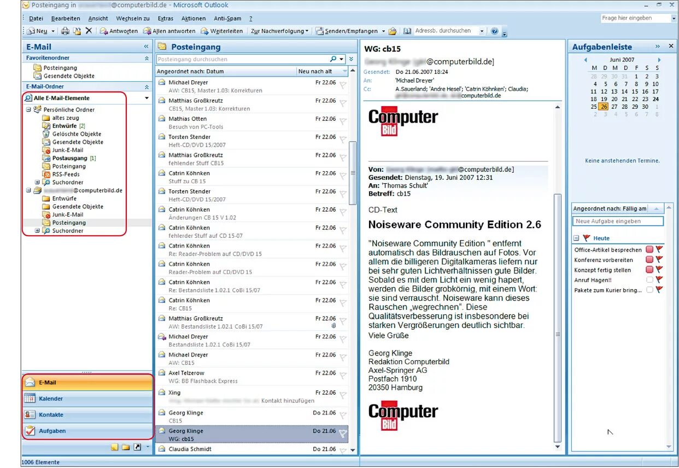Mark 'Konzept fertig stellen' task complete
This screenshot has width=679, height=468.
click(x=649, y=270)
